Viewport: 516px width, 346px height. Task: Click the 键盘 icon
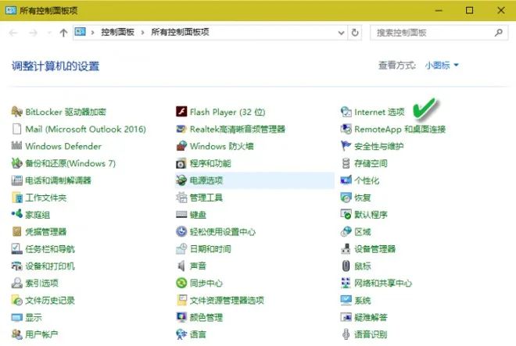pos(181,215)
